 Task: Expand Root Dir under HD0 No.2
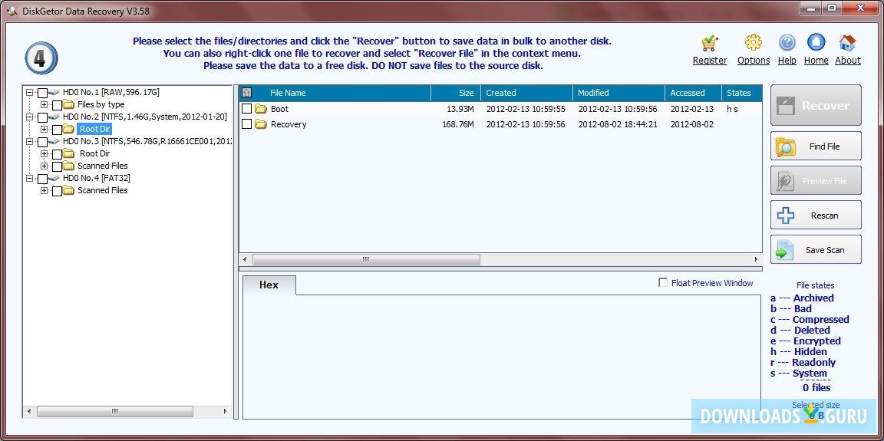click(44, 129)
